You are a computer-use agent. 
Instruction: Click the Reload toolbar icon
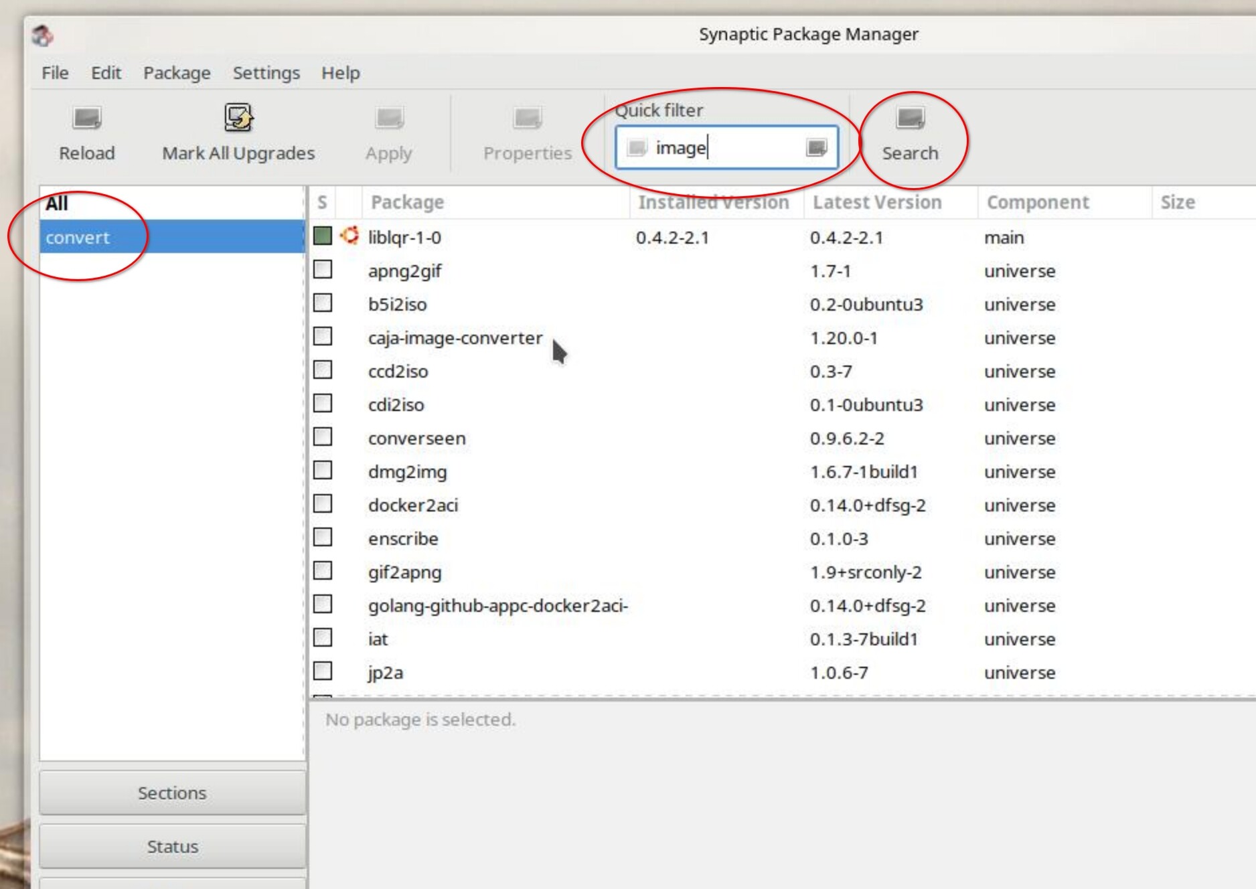pyautogui.click(x=87, y=118)
